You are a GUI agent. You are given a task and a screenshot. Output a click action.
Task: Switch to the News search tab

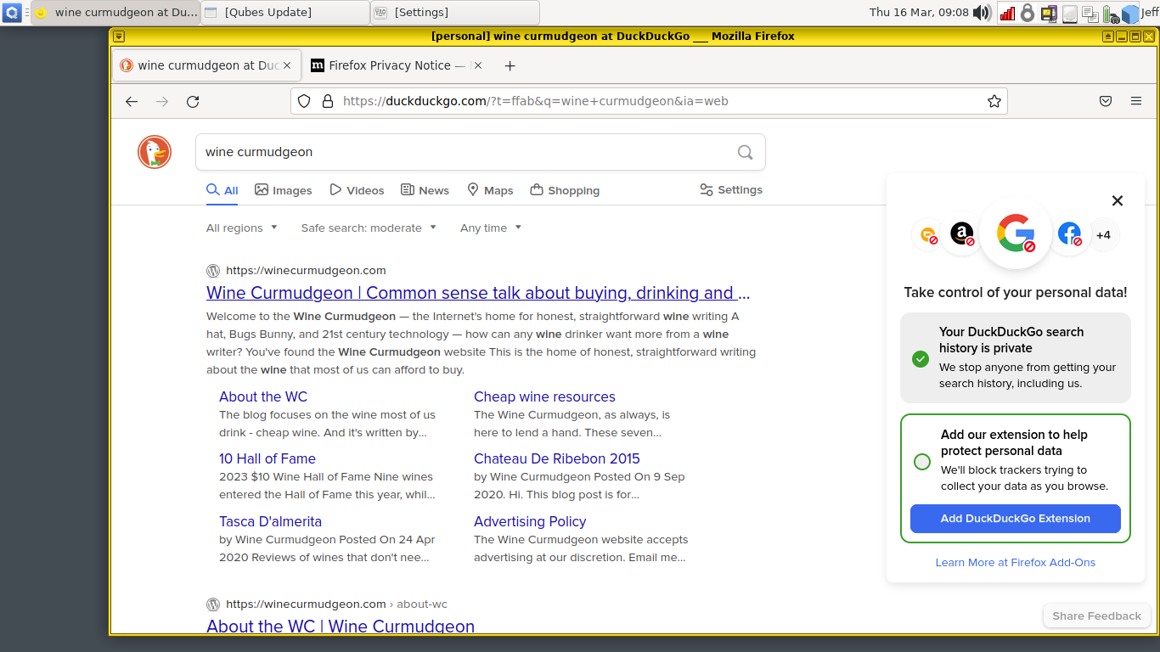[425, 190]
